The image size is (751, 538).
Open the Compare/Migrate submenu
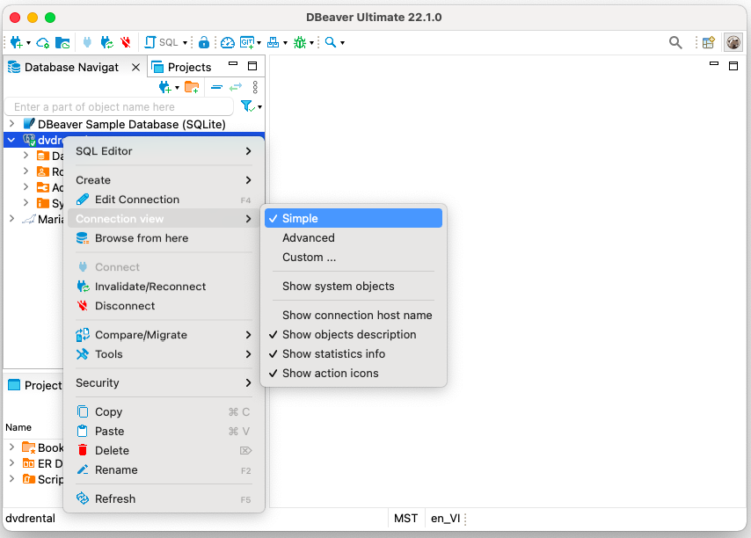tap(164, 335)
